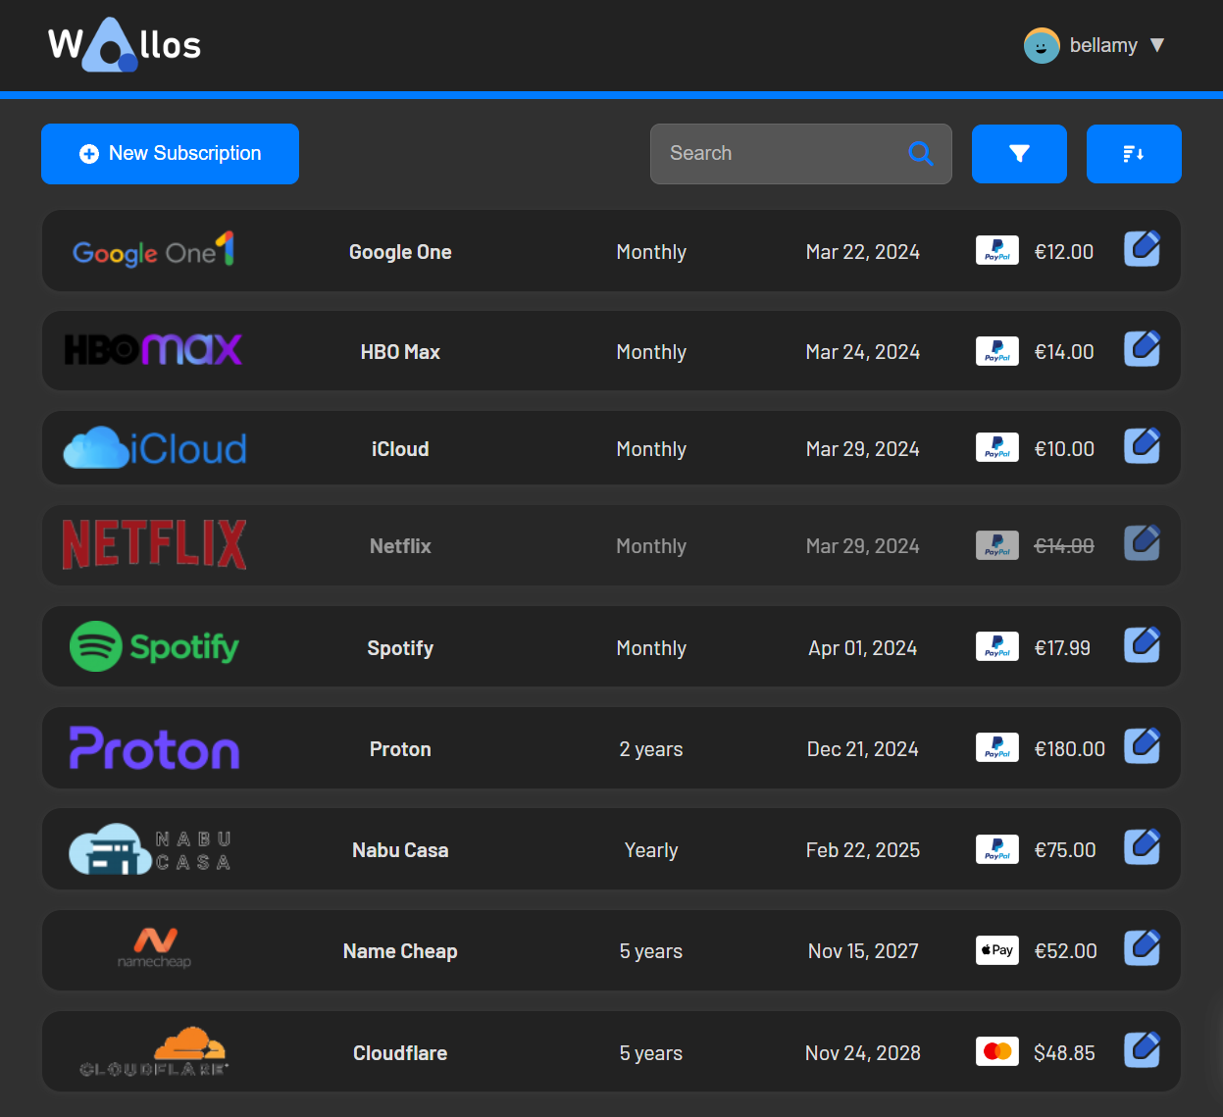Image resolution: width=1223 pixels, height=1117 pixels.
Task: Click the Spotify logo thumbnail
Action: tap(153, 645)
